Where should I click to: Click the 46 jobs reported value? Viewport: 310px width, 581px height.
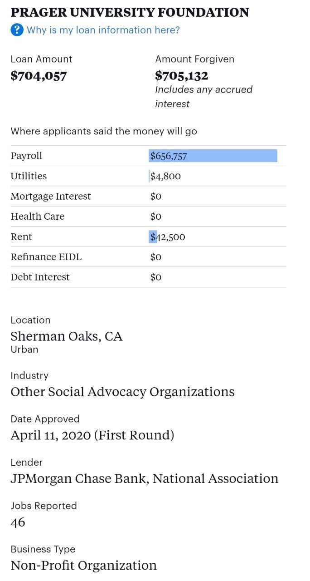point(18,522)
